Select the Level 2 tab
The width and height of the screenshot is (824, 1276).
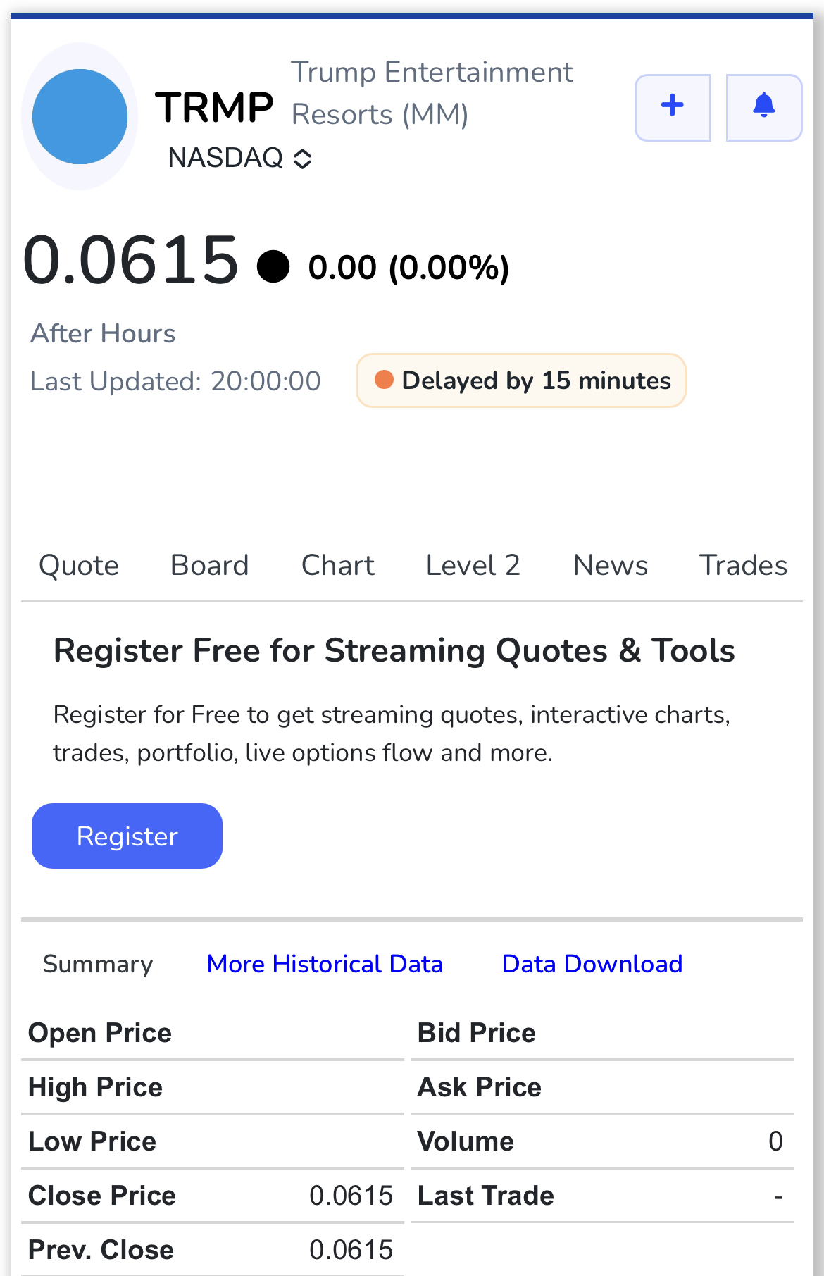click(473, 565)
